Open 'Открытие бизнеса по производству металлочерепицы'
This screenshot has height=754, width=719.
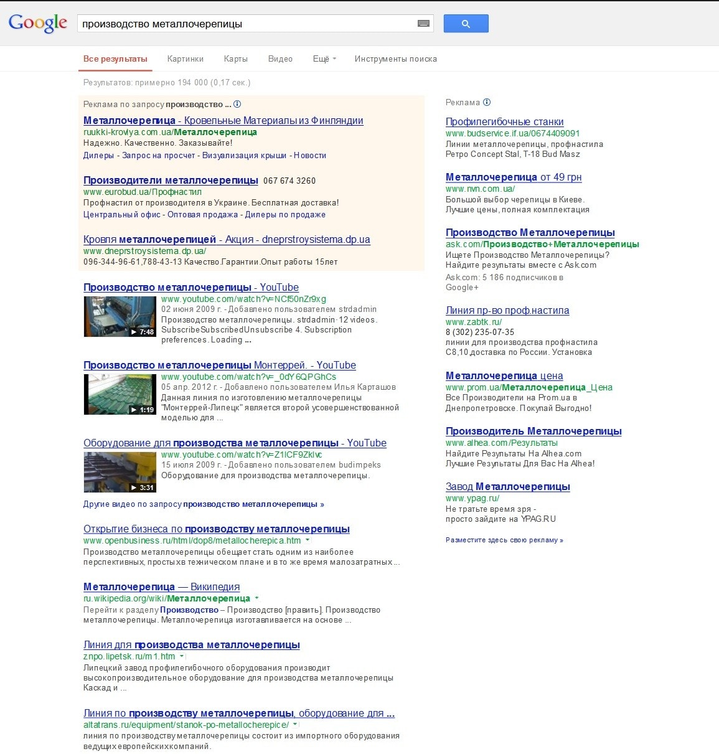click(217, 529)
